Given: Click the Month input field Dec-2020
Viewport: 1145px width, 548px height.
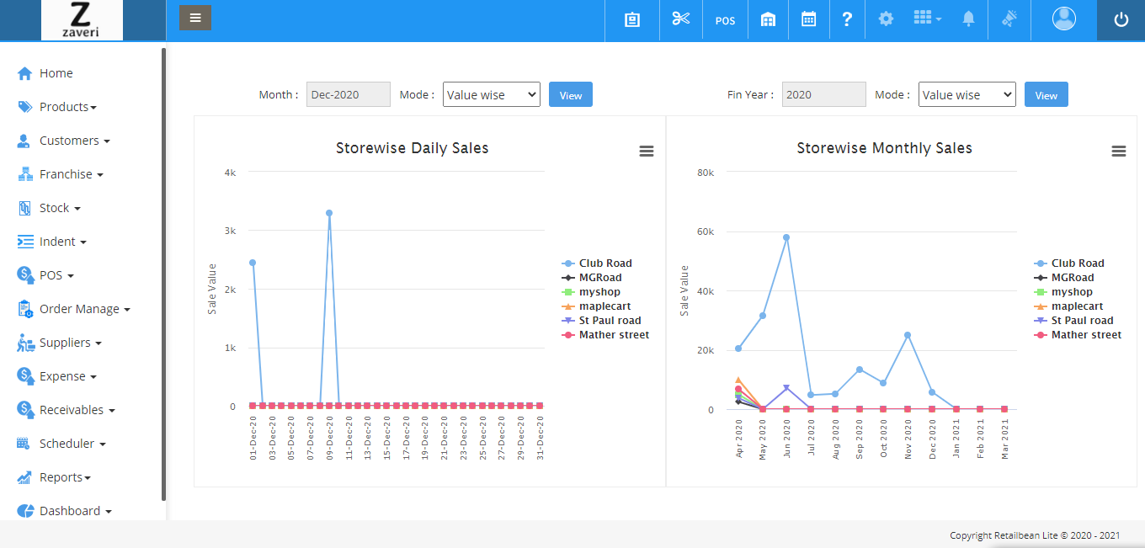Looking at the screenshot, I should coord(348,95).
